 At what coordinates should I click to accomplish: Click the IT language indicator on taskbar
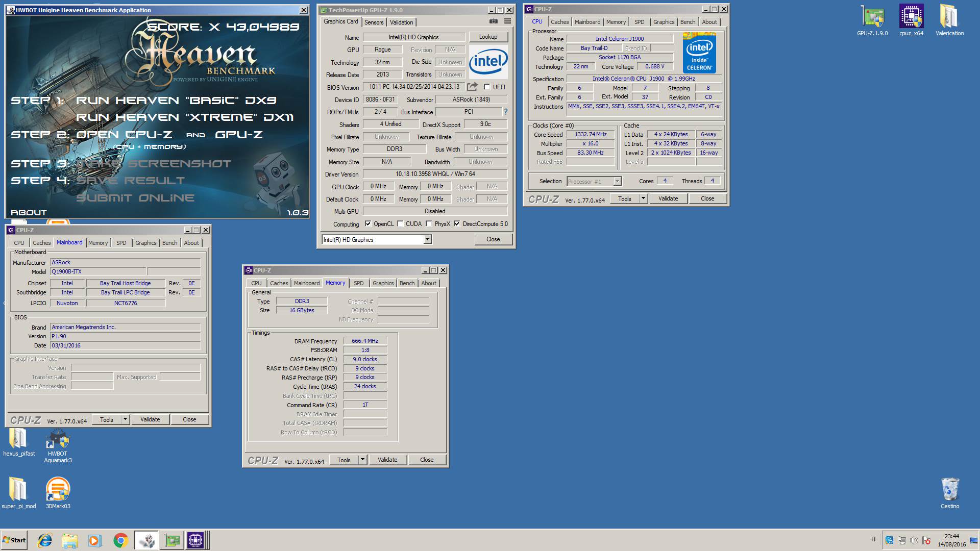874,539
